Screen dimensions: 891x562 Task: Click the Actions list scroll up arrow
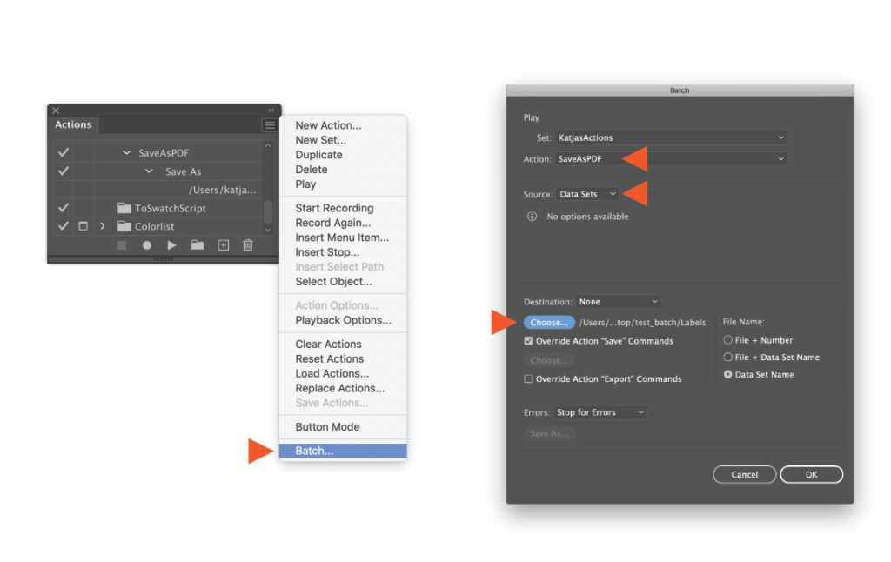click(x=268, y=146)
